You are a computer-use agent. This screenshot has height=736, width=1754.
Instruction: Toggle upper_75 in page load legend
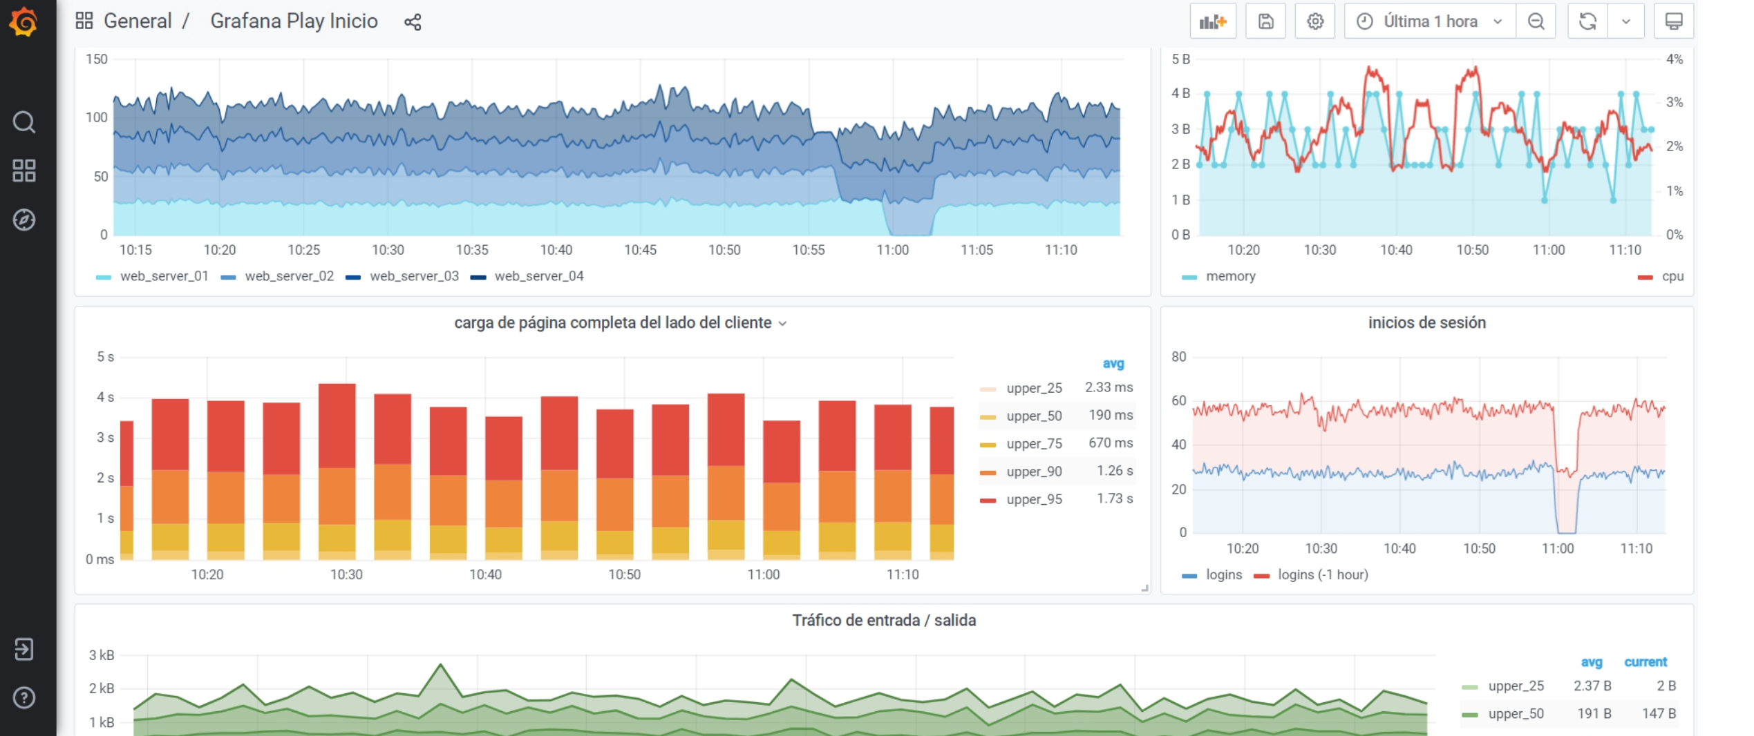[x=1034, y=443]
